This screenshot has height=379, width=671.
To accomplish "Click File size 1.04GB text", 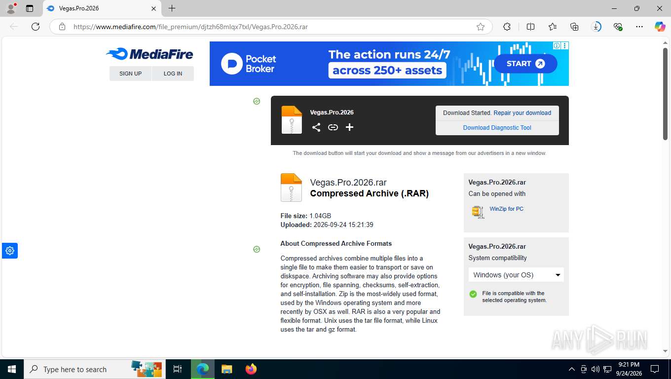I will point(306,216).
